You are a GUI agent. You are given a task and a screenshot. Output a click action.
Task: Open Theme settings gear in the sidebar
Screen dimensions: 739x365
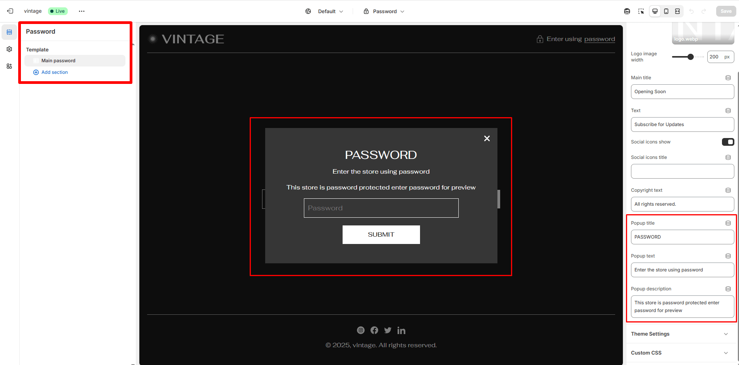coord(9,49)
